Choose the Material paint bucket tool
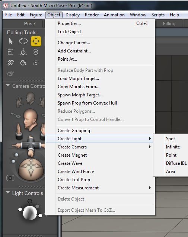This screenshot has width=188, height=237. click(23, 63)
